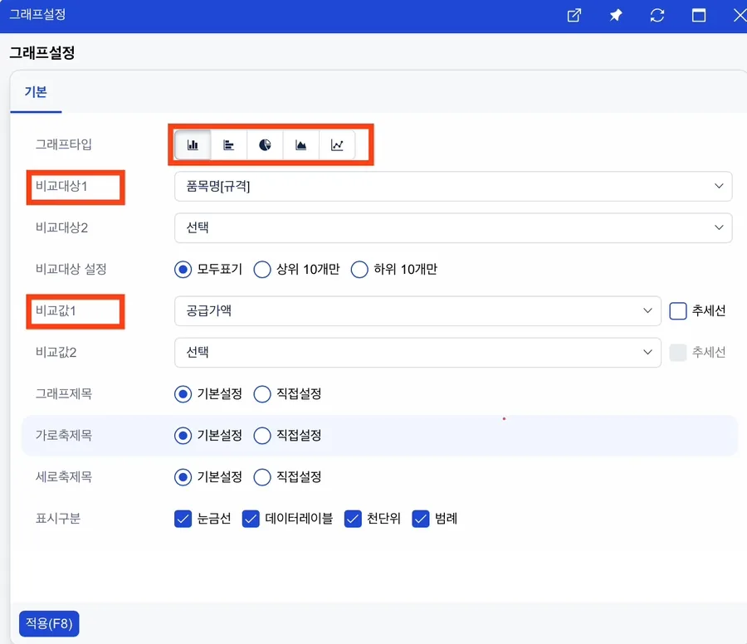Screen dimensions: 747x644
Task: Expand the 비교값2 선택 dropdown
Action: pyautogui.click(x=417, y=353)
